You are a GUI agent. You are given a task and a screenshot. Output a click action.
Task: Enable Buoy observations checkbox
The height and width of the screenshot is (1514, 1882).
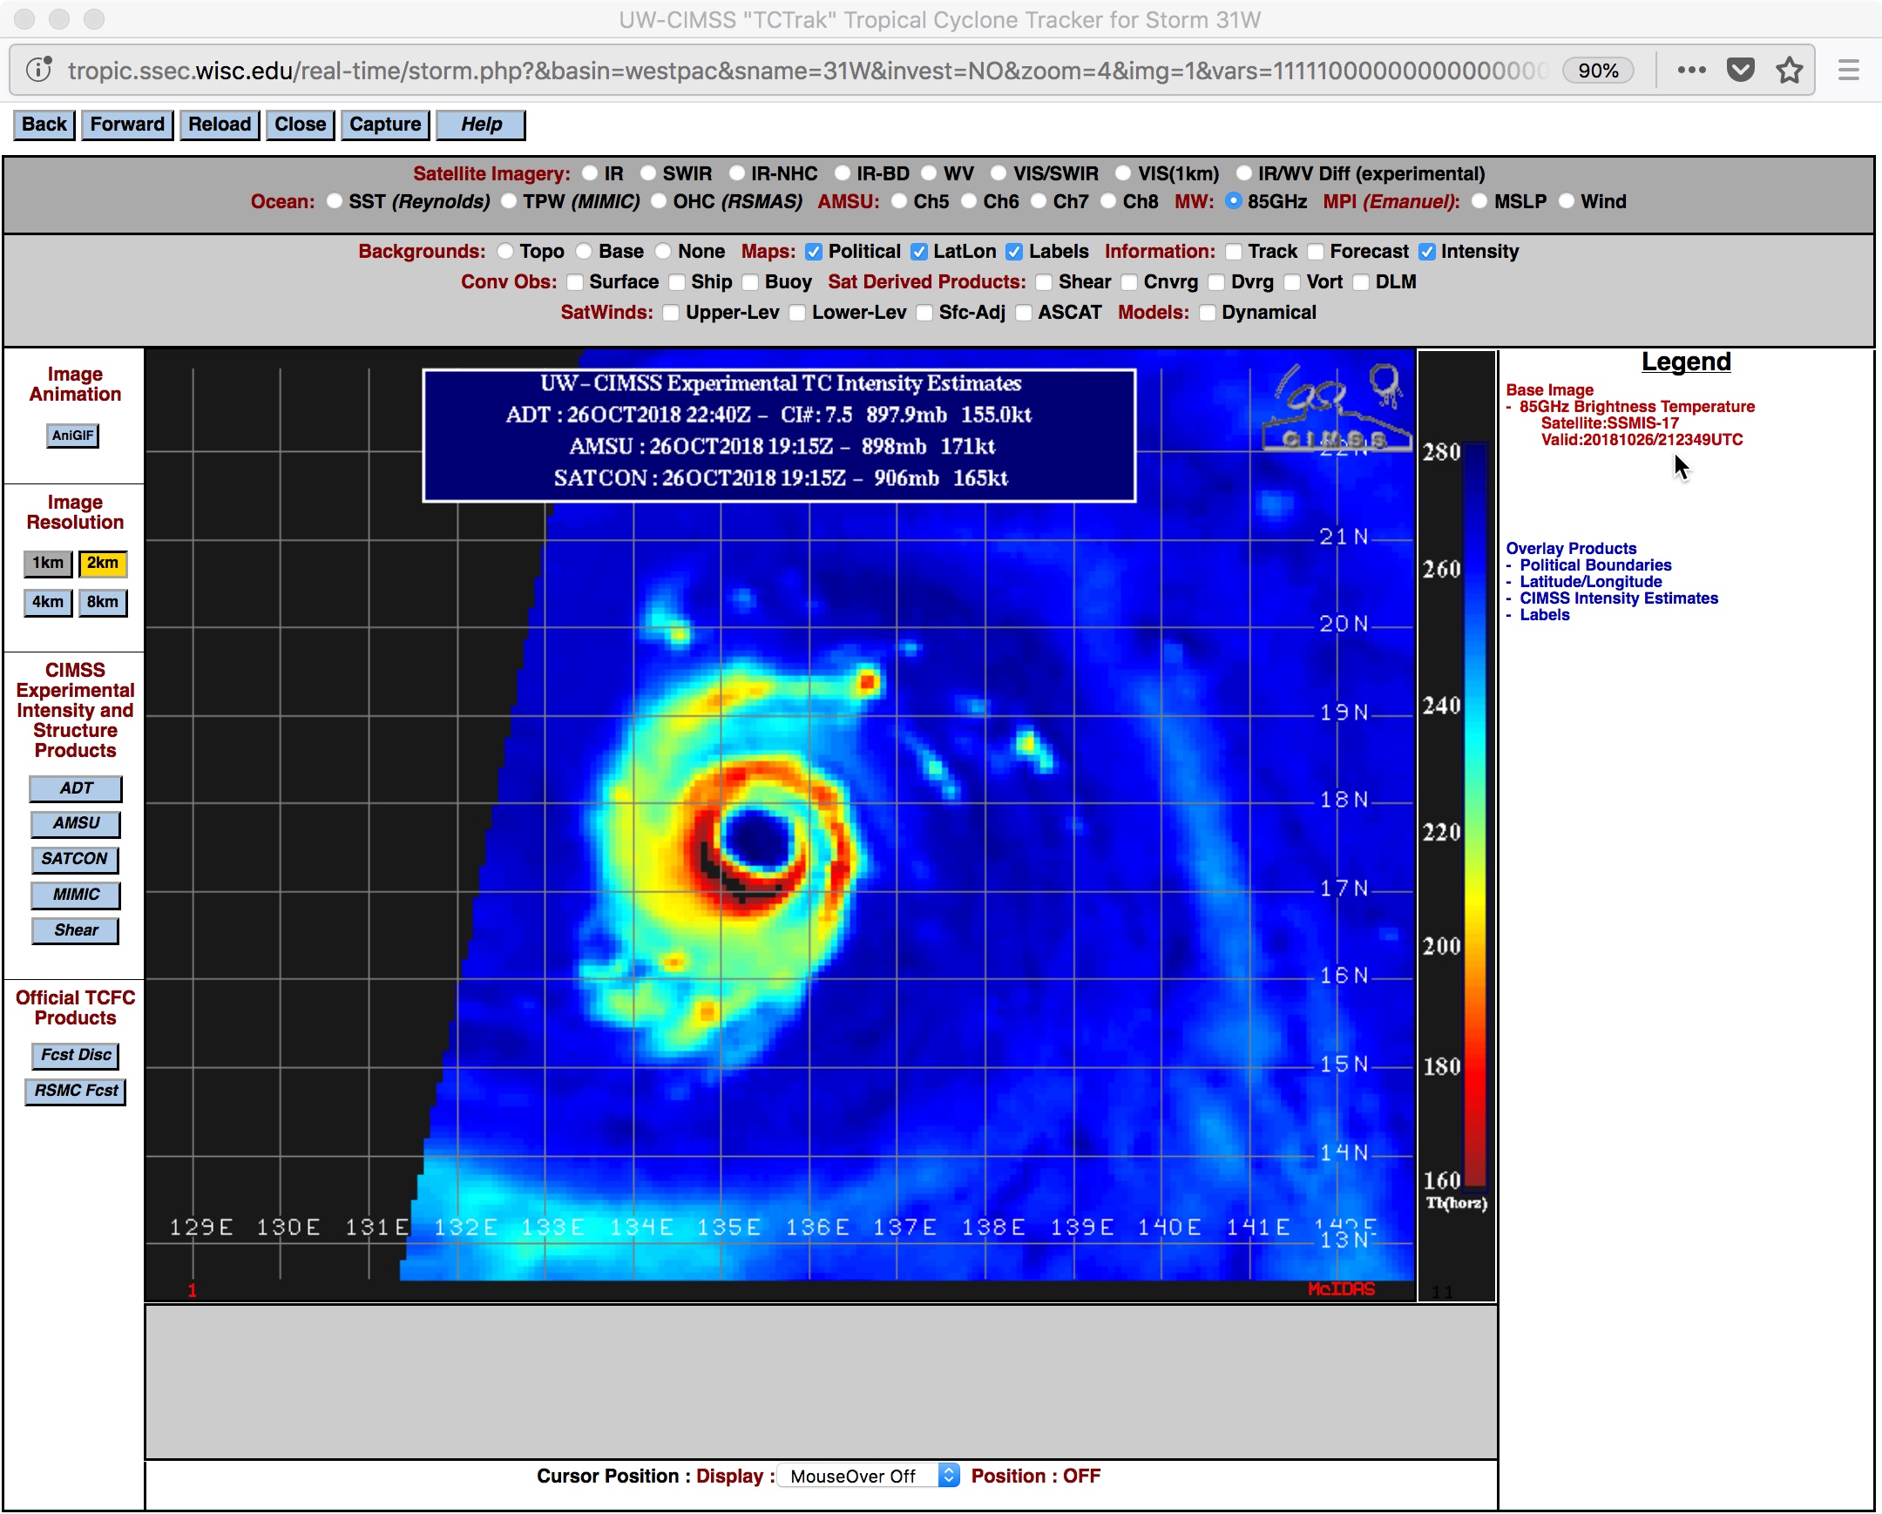751,282
